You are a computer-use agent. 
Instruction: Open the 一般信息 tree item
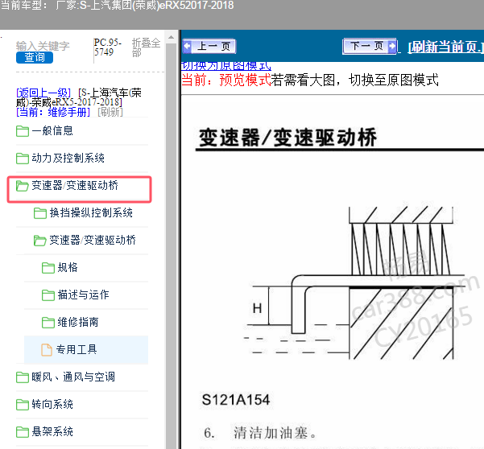click(x=52, y=130)
